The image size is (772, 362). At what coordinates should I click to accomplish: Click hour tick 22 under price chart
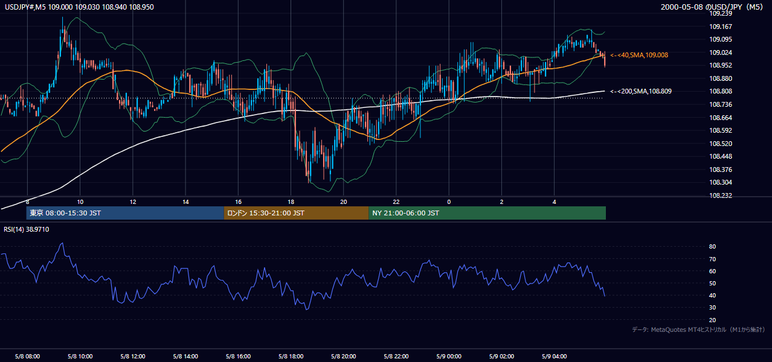click(396, 202)
